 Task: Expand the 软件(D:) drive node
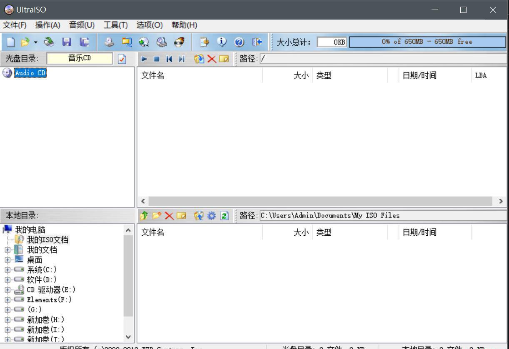7,280
